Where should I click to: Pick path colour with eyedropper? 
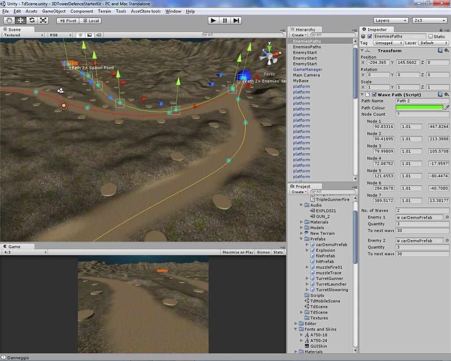click(447, 108)
